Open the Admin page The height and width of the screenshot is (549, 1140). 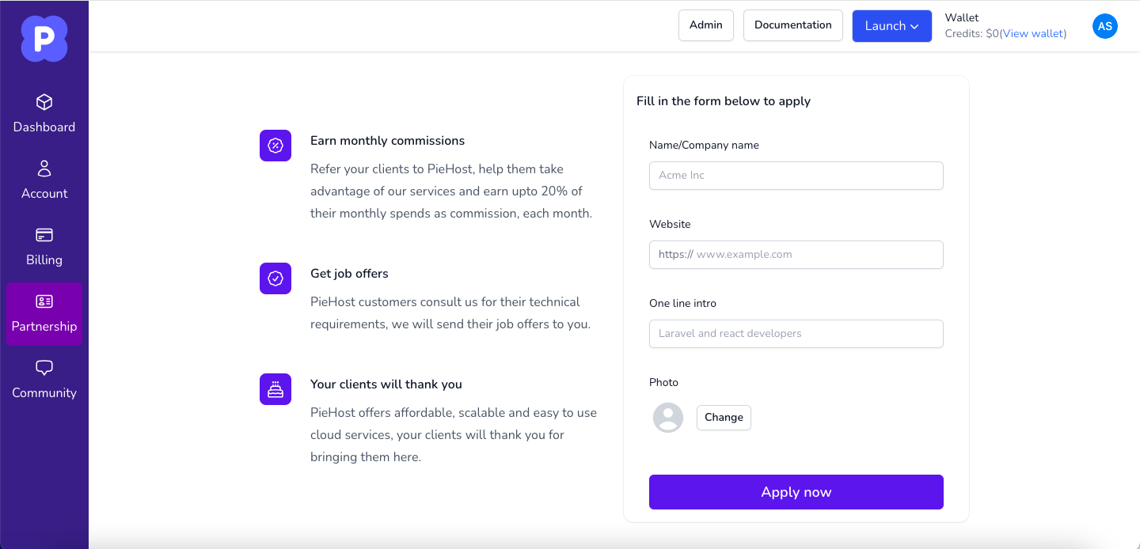point(705,25)
